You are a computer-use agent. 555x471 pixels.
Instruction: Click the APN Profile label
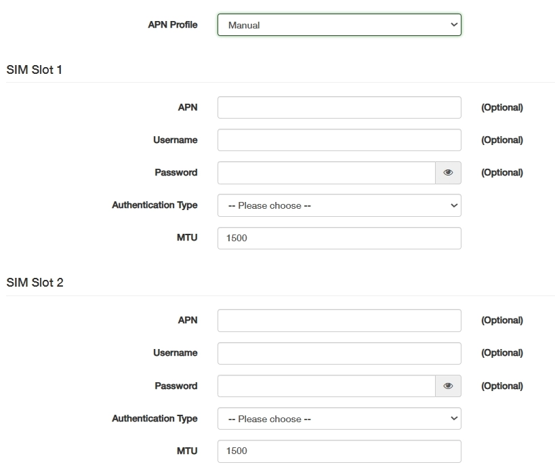point(173,24)
